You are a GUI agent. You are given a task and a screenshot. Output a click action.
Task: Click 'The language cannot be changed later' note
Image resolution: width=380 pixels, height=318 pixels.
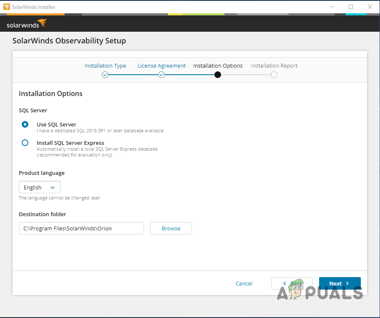pyautogui.click(x=60, y=198)
